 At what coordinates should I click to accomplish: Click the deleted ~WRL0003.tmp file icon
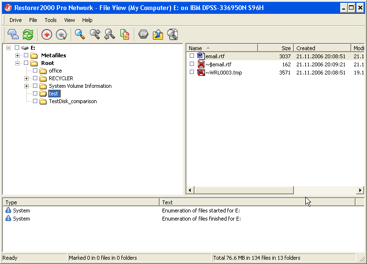(x=201, y=72)
